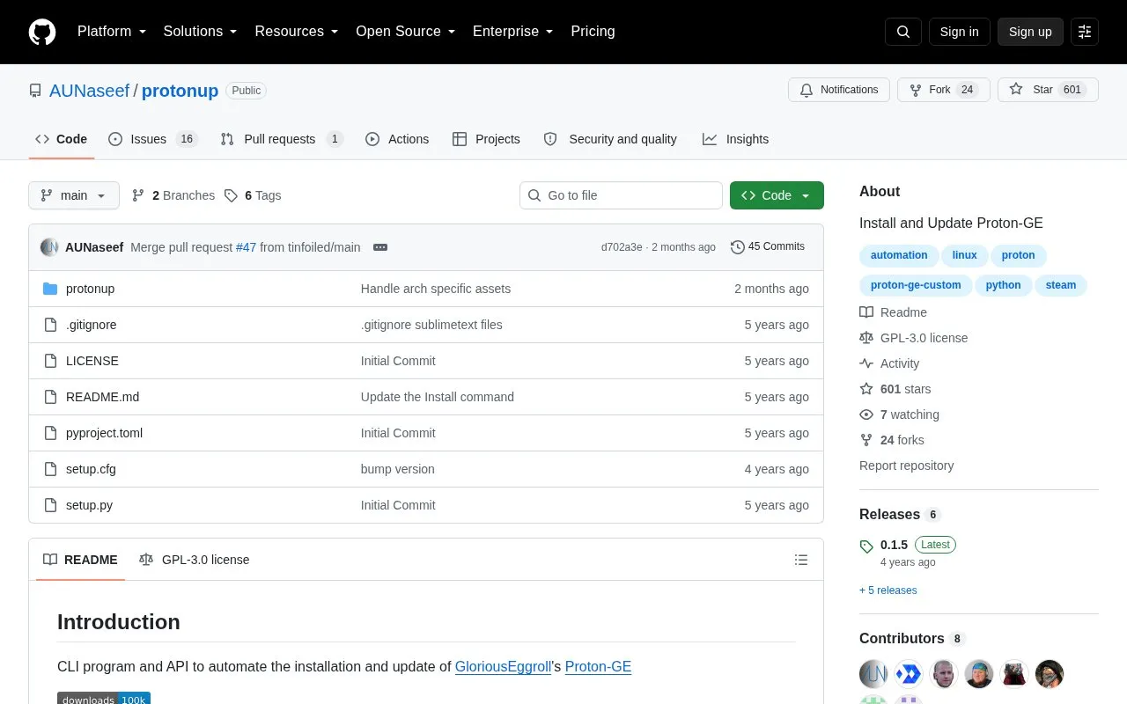Open the sixth contributor avatar
This screenshot has height=704, width=1127.
coord(1050,674)
